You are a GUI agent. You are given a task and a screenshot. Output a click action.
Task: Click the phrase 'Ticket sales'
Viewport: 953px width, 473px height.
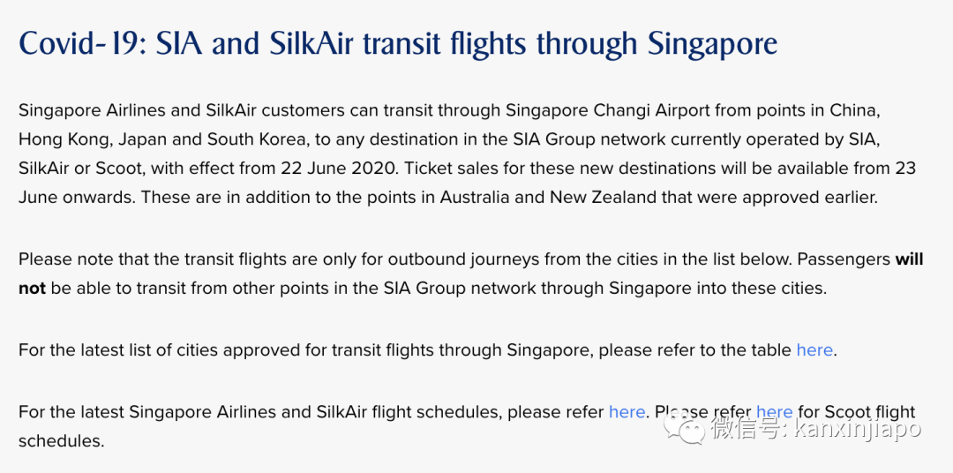476,168
